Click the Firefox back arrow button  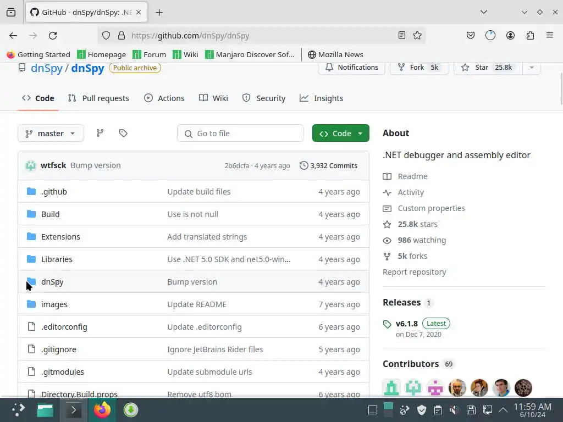point(13,36)
